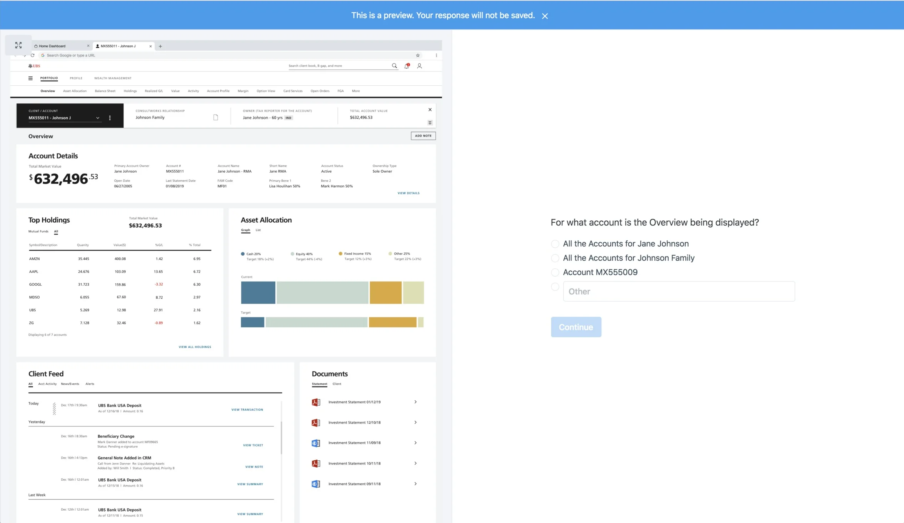Open the hamburger menu icon

tap(30, 78)
